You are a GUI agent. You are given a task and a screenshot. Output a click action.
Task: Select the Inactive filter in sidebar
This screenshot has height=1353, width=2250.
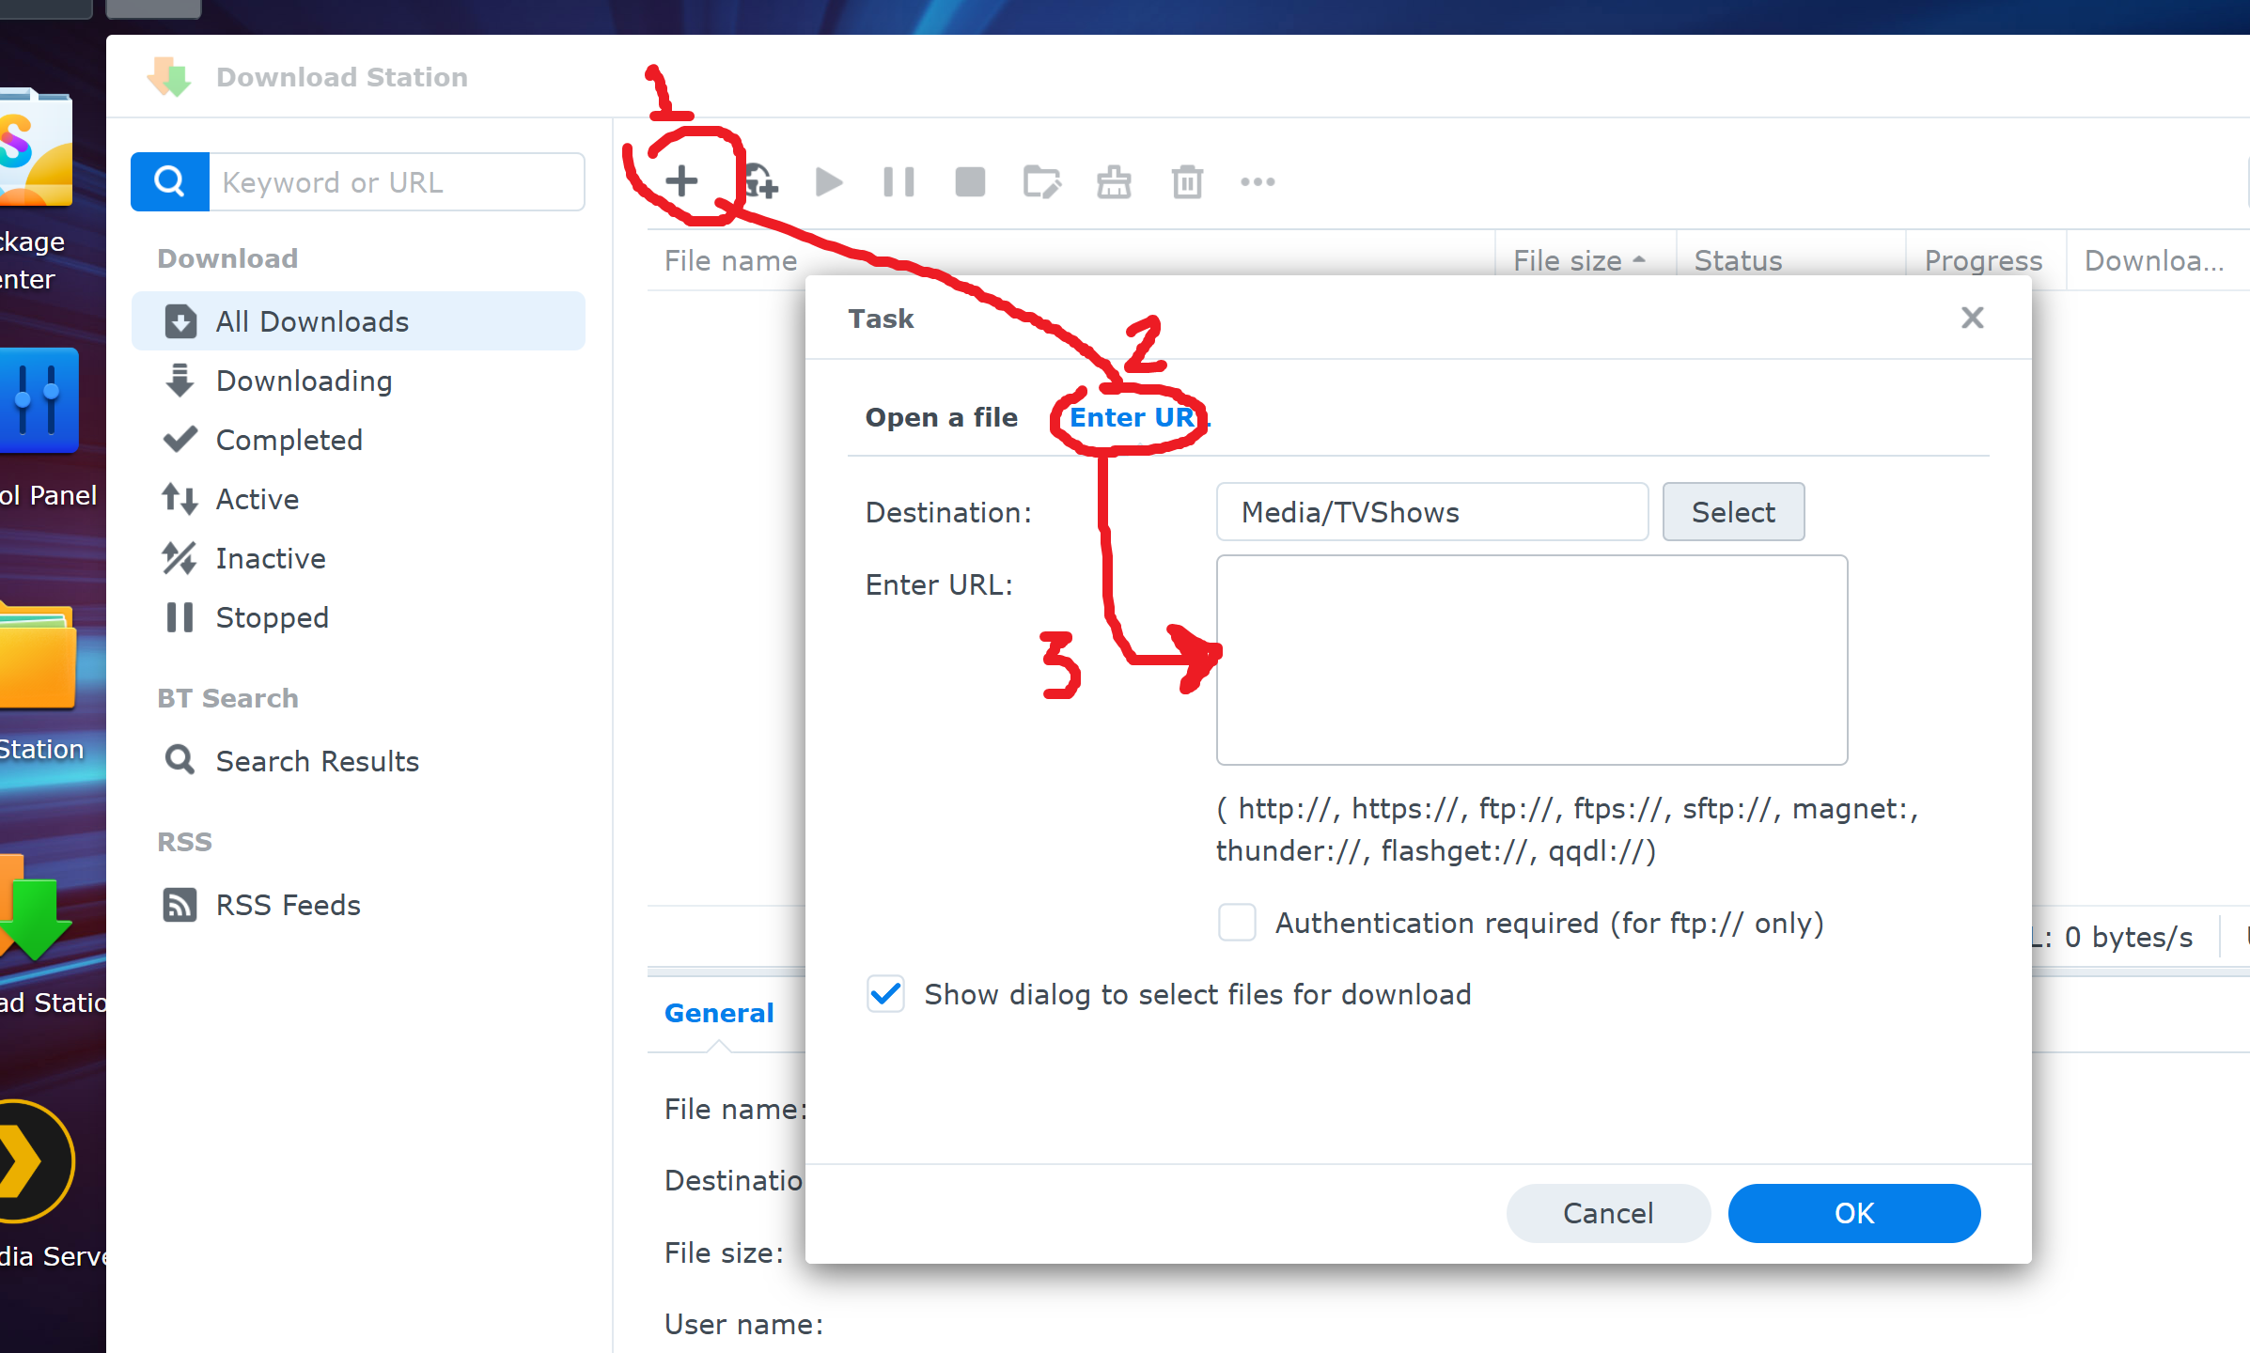coord(358,558)
